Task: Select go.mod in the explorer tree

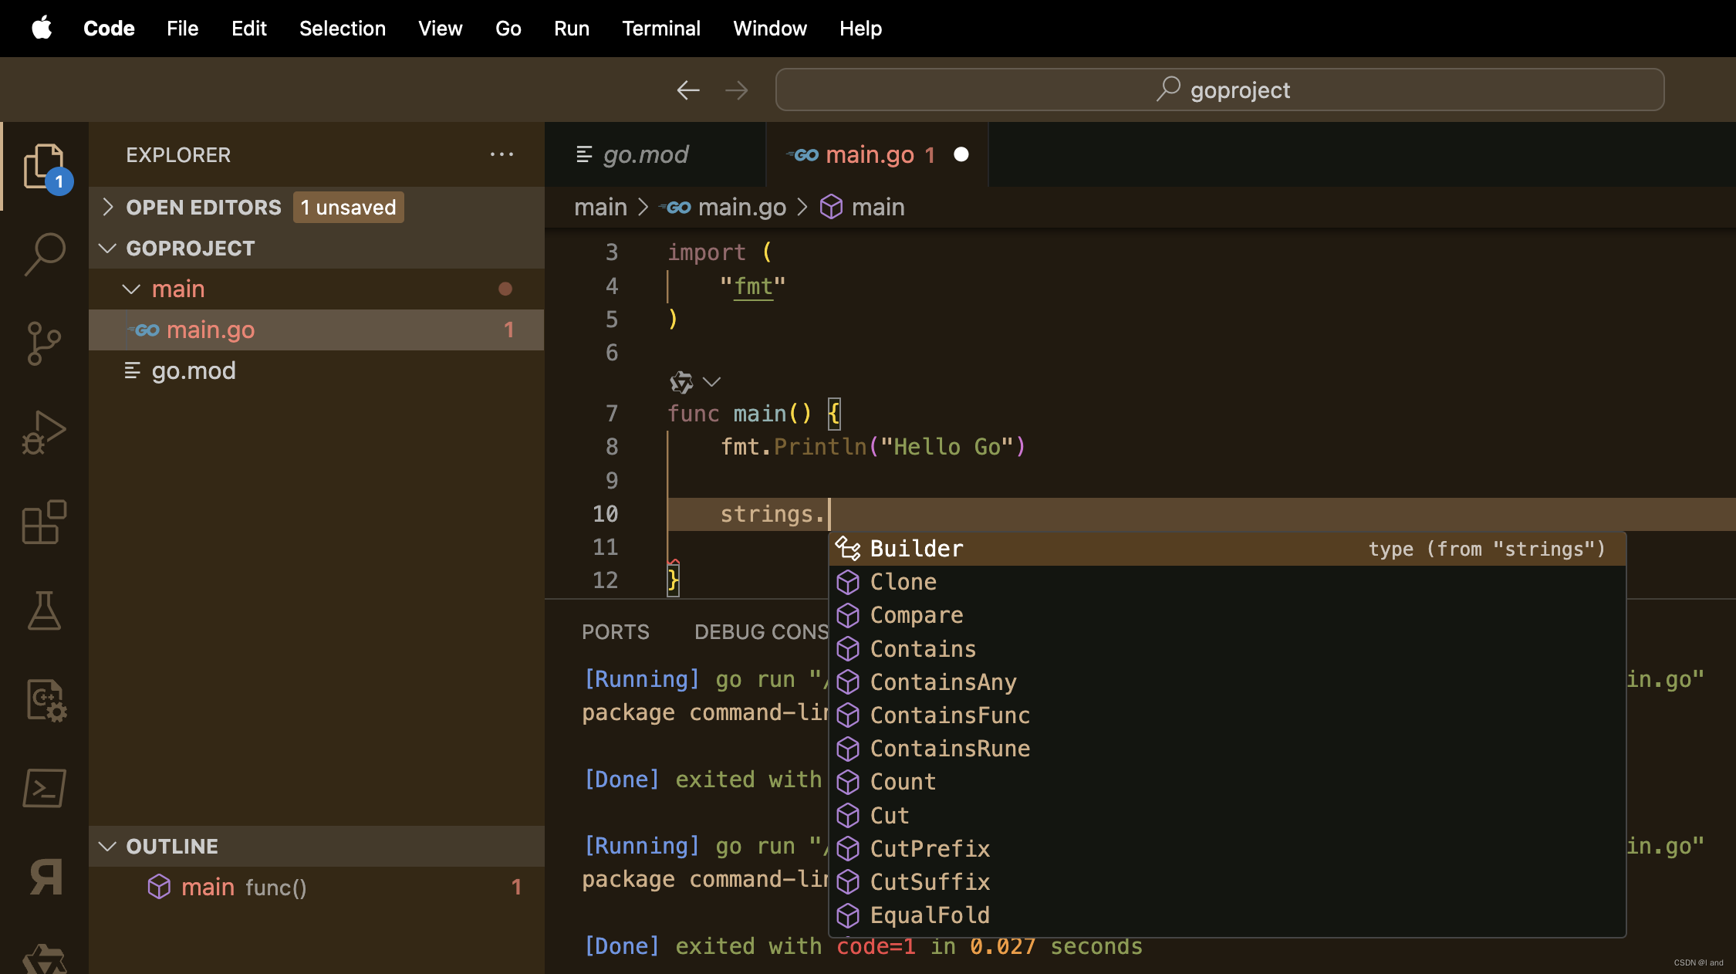Action: click(316, 371)
